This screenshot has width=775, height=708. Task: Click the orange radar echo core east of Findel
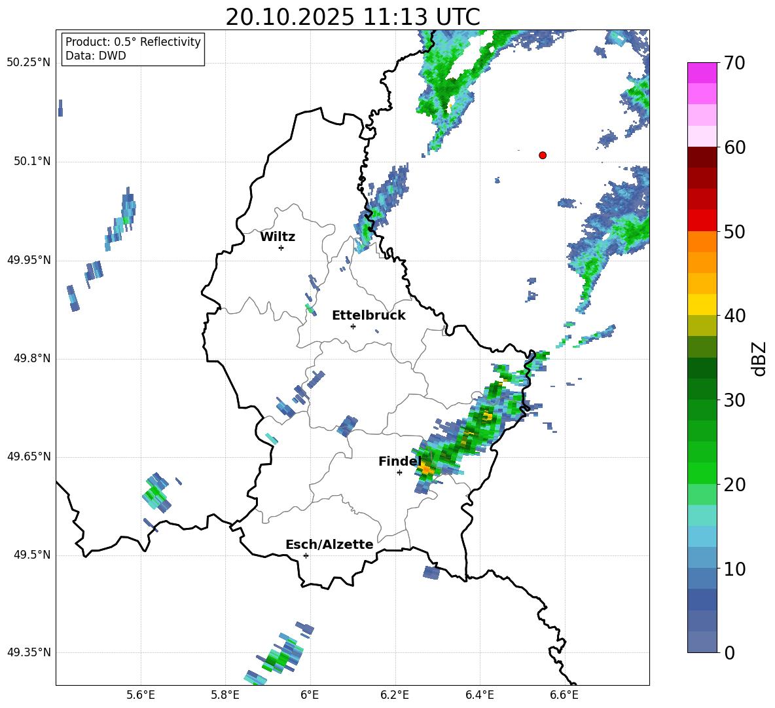(427, 468)
